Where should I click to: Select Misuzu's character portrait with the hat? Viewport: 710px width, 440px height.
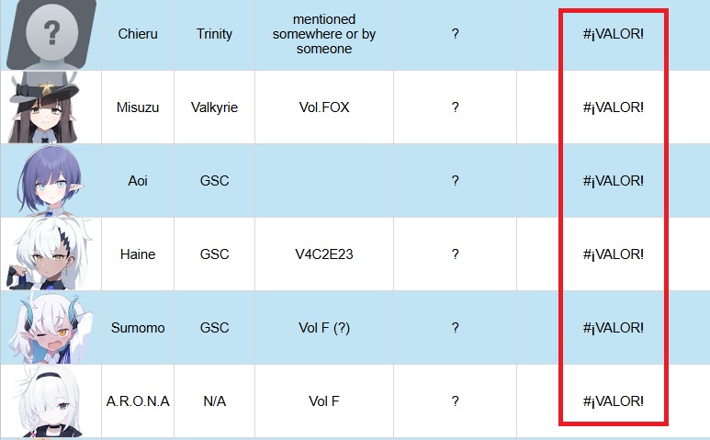(x=45, y=107)
